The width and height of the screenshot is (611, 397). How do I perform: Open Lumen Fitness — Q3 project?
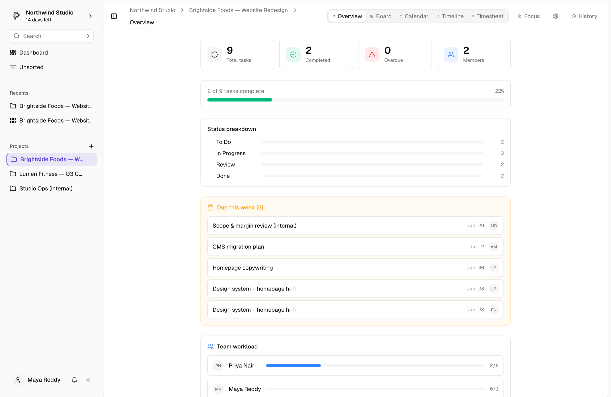tap(52, 174)
